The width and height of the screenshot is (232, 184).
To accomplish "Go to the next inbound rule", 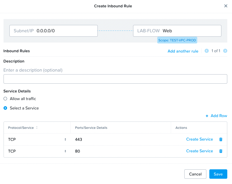I will [x=225, y=51].
